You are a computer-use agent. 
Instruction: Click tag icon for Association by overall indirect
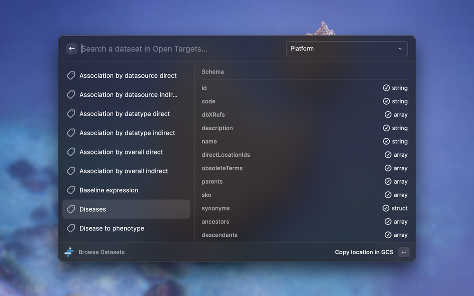[x=71, y=171]
